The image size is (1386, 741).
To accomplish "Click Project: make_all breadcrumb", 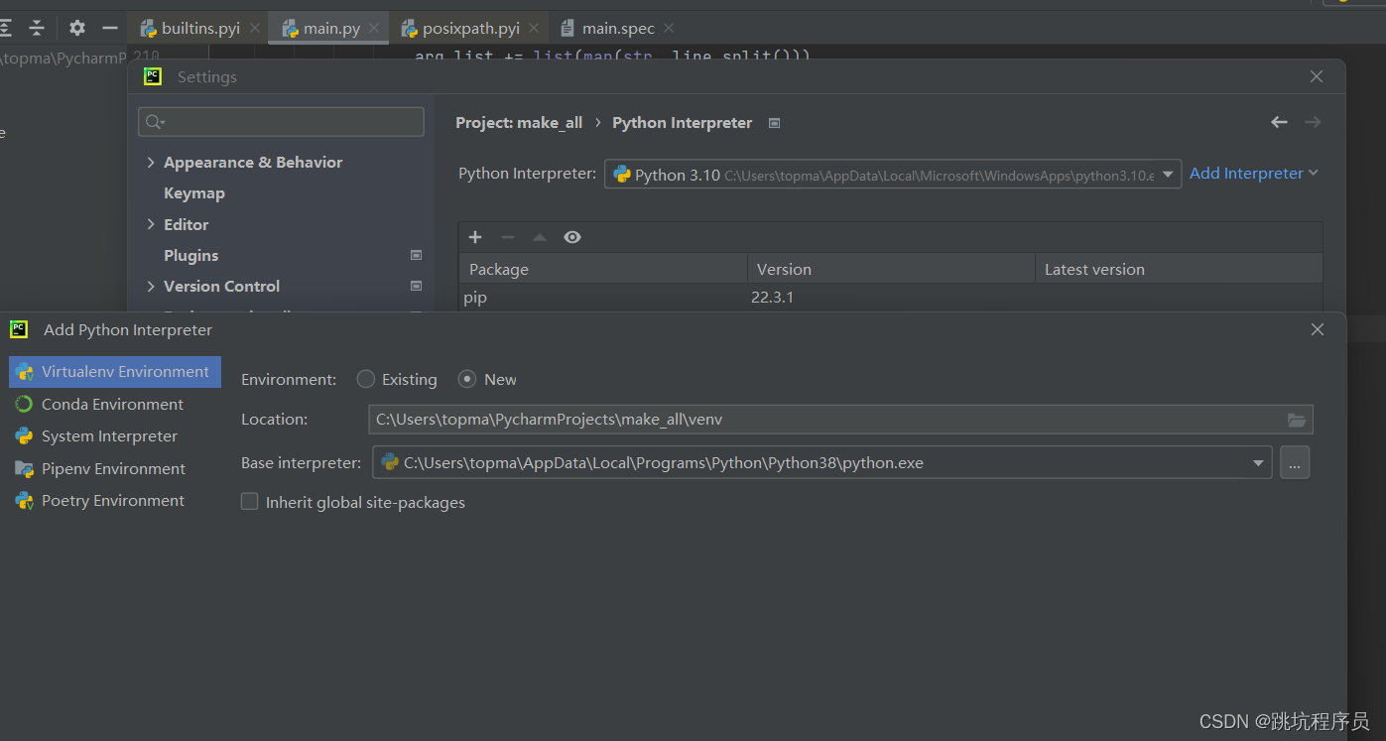I will tap(519, 123).
